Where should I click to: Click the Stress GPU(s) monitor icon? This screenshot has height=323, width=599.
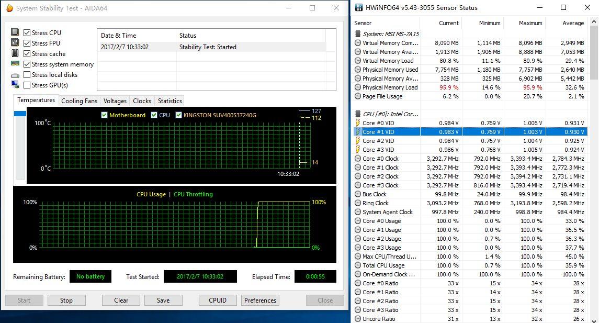click(x=15, y=84)
